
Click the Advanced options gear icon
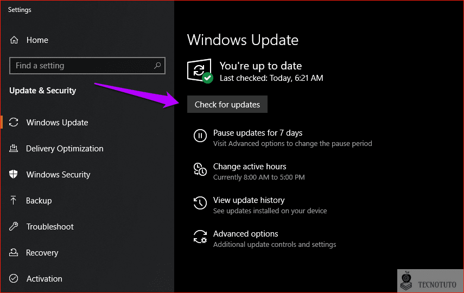pyautogui.click(x=200, y=237)
